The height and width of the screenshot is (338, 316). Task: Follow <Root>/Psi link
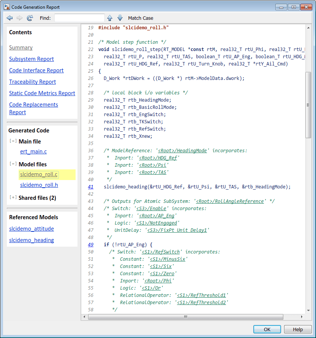pyautogui.click(x=153, y=165)
